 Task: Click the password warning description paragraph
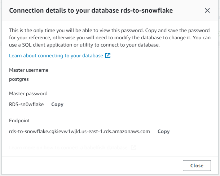pyautogui.click(x=110, y=38)
